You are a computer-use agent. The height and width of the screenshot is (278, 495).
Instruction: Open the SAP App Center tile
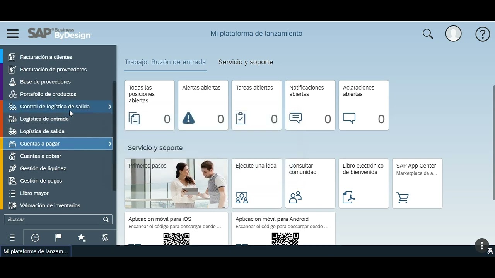[417, 183]
